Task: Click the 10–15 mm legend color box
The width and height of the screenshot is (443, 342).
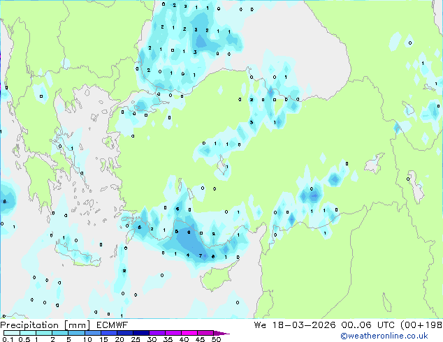Action: point(92,333)
